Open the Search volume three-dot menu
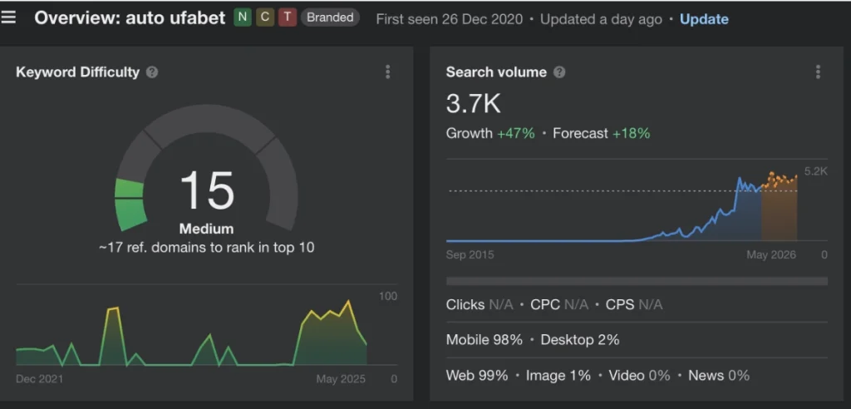This screenshot has width=851, height=409. click(x=818, y=72)
